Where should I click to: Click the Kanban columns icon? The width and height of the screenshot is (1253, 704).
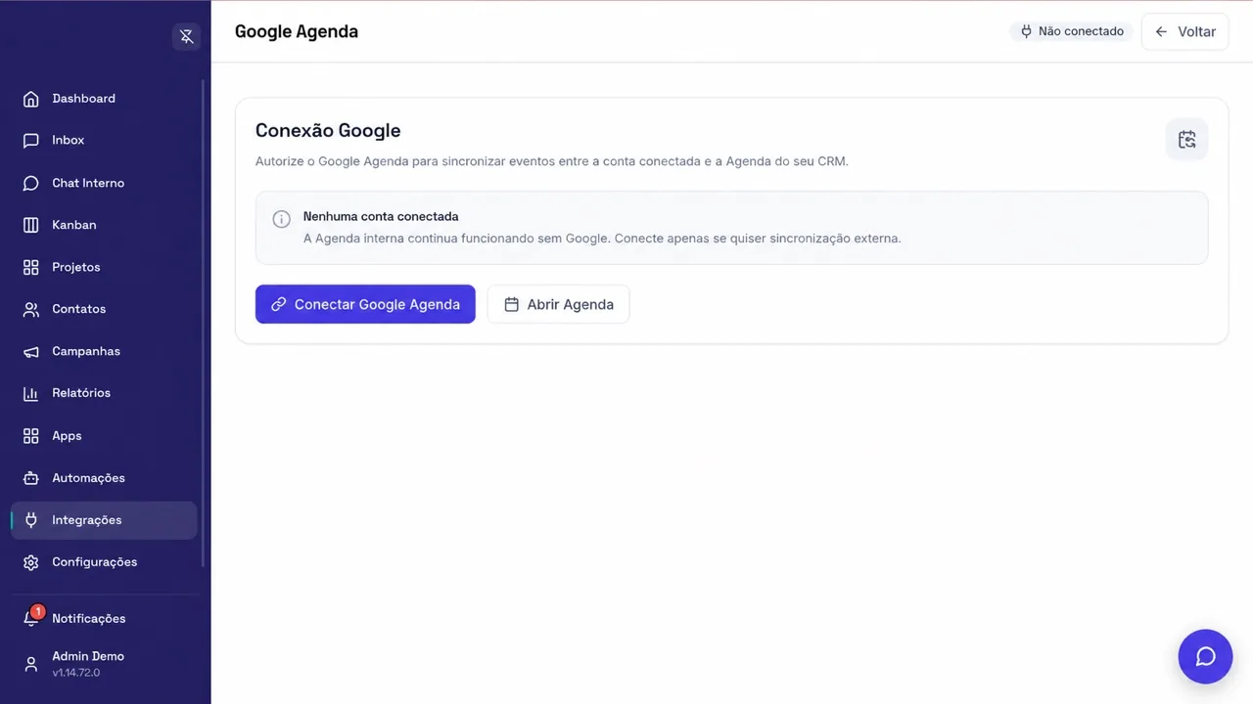point(31,225)
